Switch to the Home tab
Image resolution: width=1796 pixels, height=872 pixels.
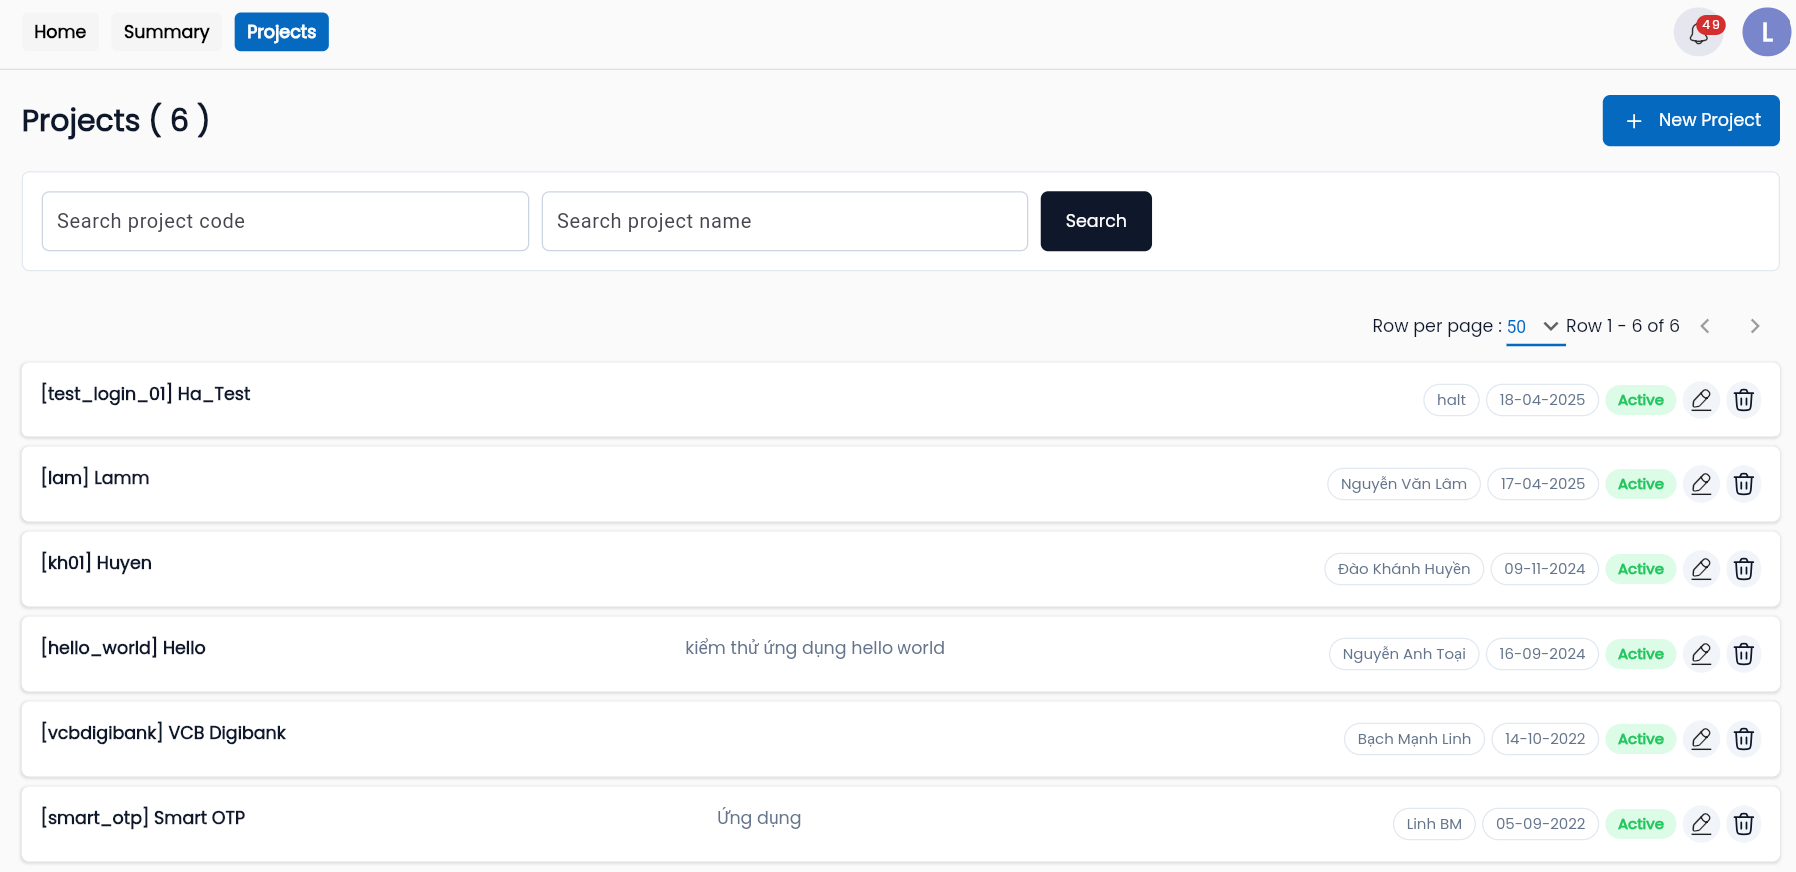[60, 32]
